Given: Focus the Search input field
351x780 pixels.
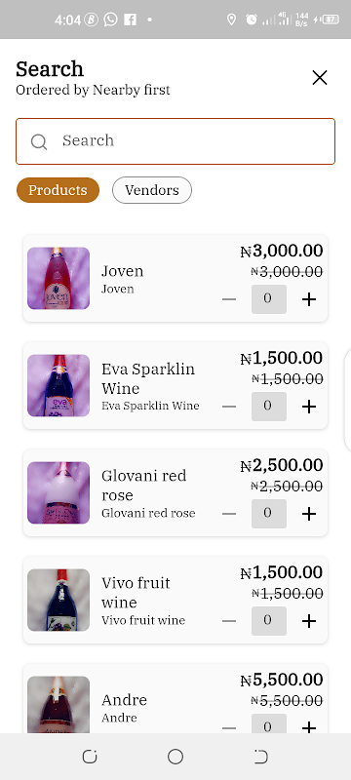Looking at the screenshot, I should coord(175,141).
